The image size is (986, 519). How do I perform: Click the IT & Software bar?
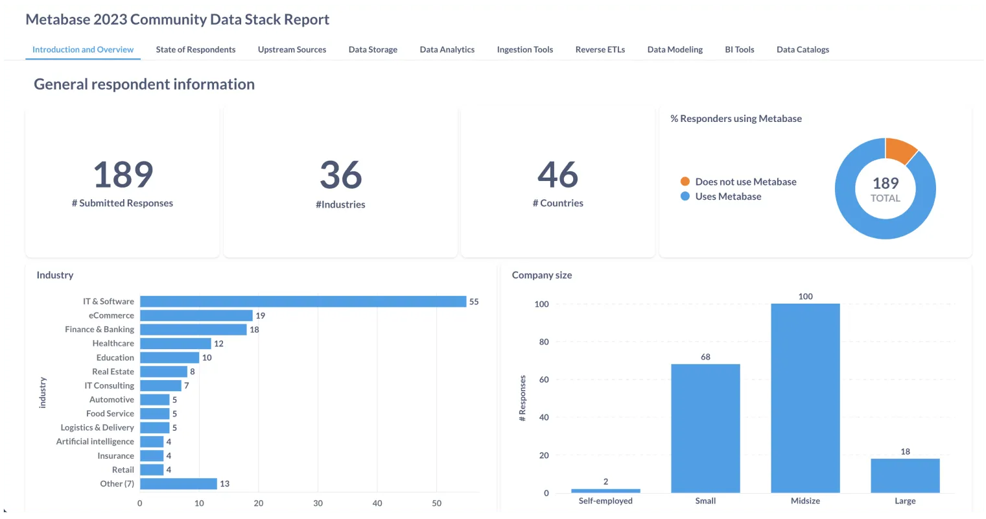[303, 302]
